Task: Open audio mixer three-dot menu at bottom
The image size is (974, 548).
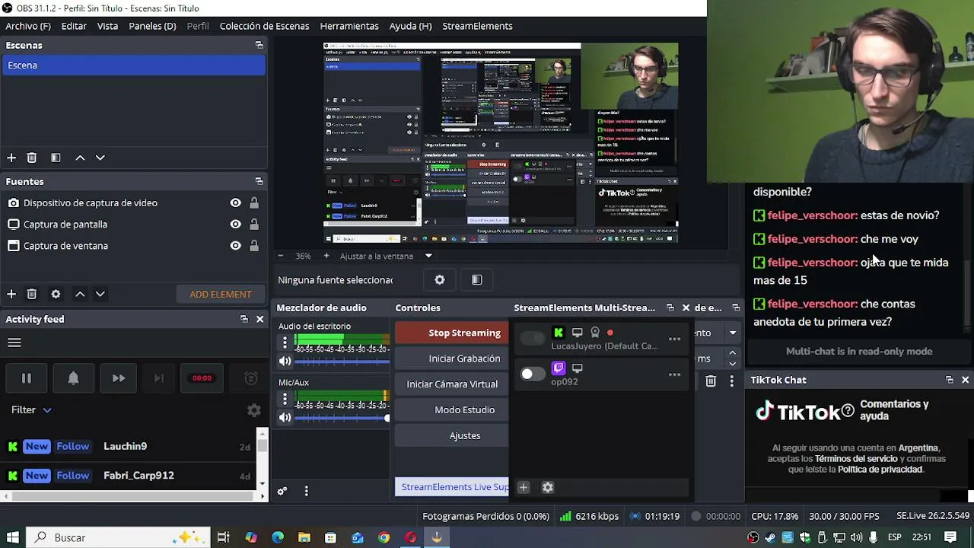Action: coord(307,491)
